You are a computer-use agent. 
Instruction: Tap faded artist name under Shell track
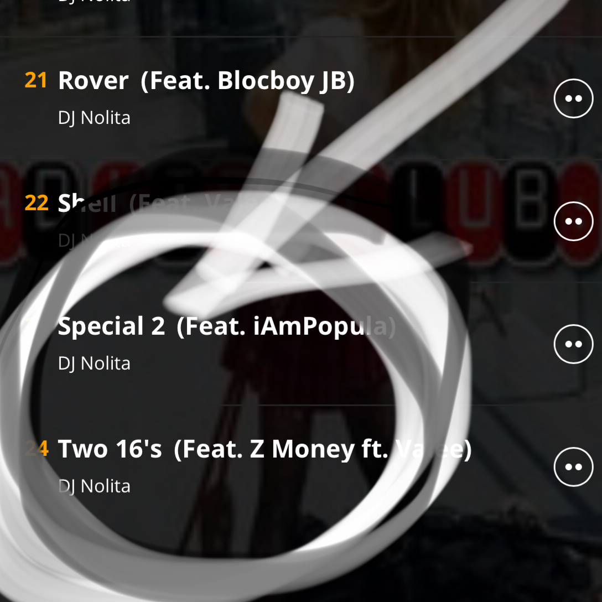(94, 240)
